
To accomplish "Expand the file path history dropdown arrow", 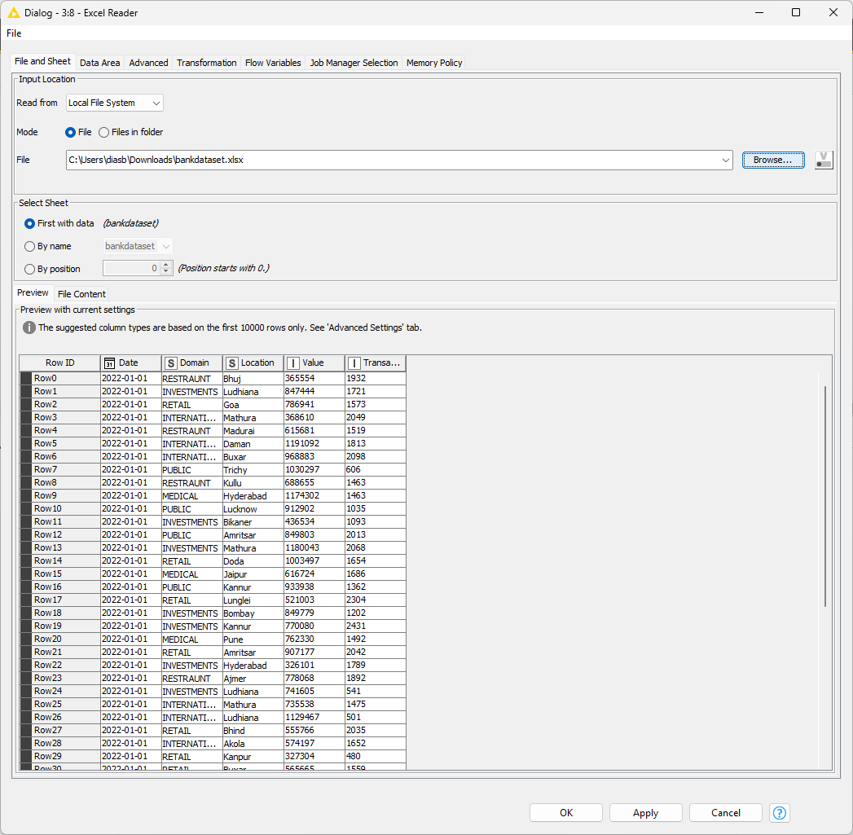I will pyautogui.click(x=725, y=160).
